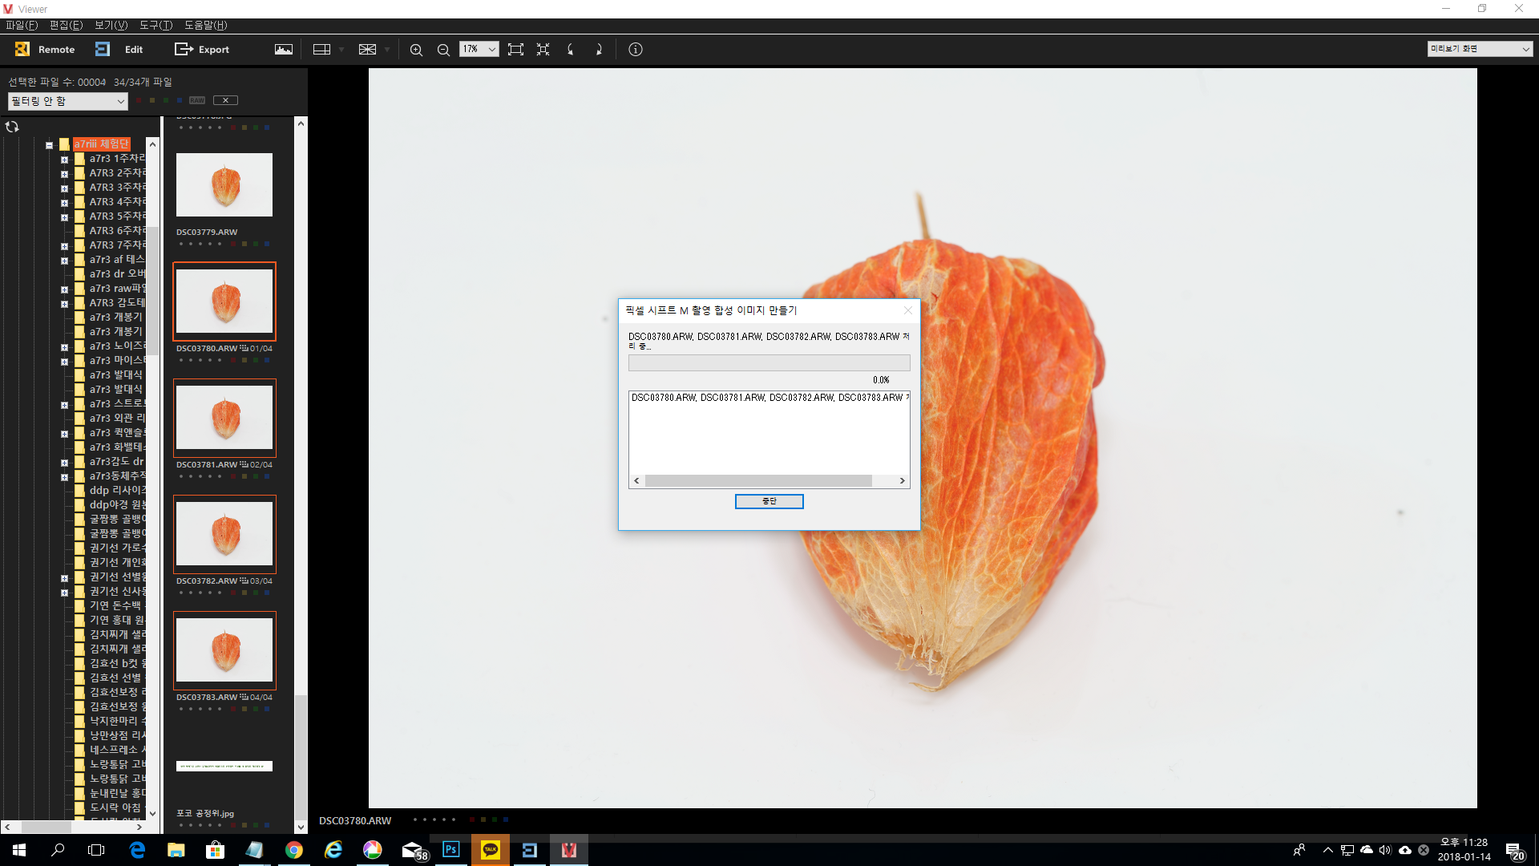Open the 필터링 안 함 filter dropdown
This screenshot has width=1539, height=866.
pos(67,101)
